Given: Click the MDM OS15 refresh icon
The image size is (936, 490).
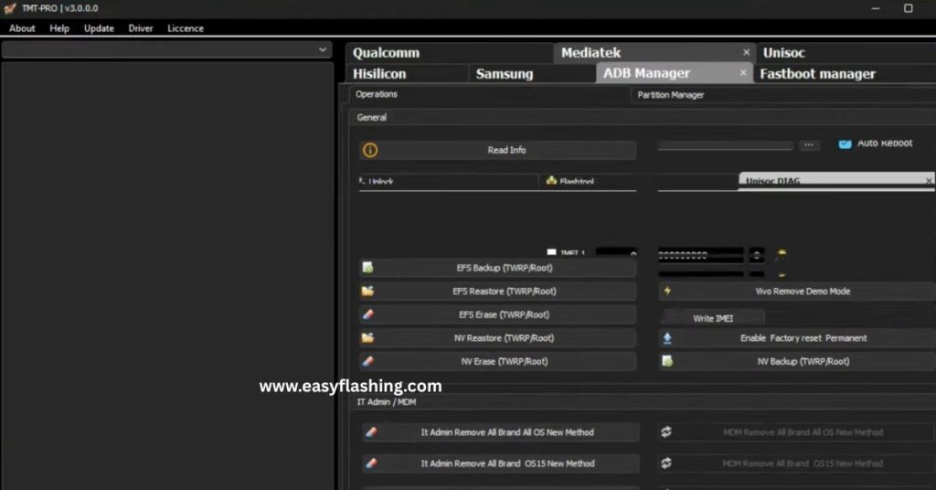Looking at the screenshot, I should tap(666, 463).
